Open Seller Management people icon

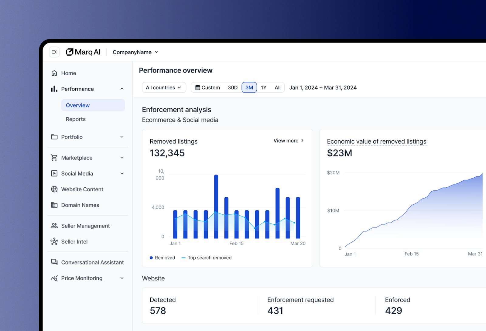54,226
